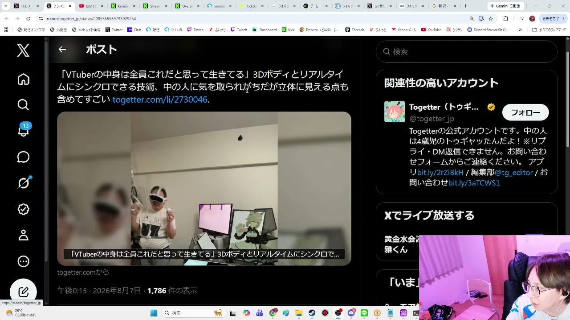The width and height of the screenshot is (570, 320).
Task: Switch to the Overal tab
Action: point(188,6)
